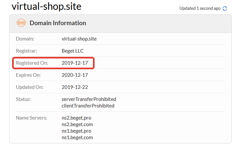Click the refresh icon beside update time
Image resolution: width=235 pixels, height=147 pixels.
click(225, 8)
